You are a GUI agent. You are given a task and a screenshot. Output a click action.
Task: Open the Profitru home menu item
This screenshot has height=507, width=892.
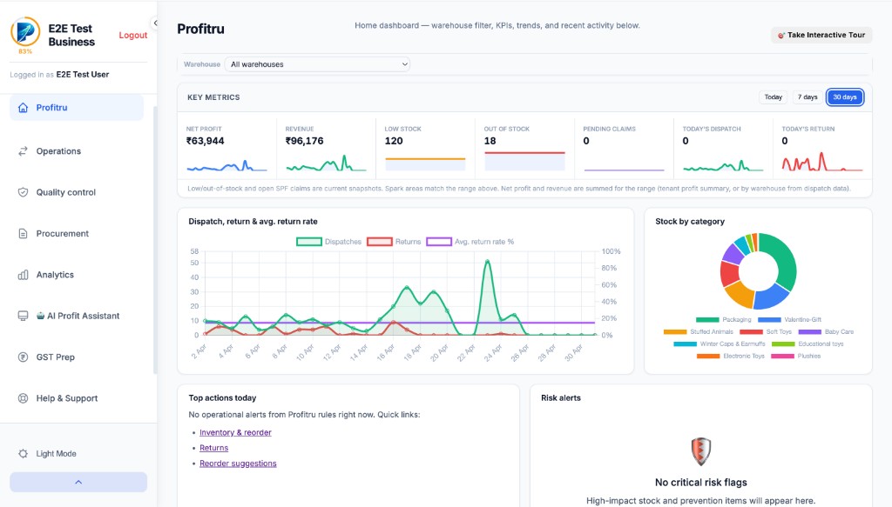(x=77, y=107)
